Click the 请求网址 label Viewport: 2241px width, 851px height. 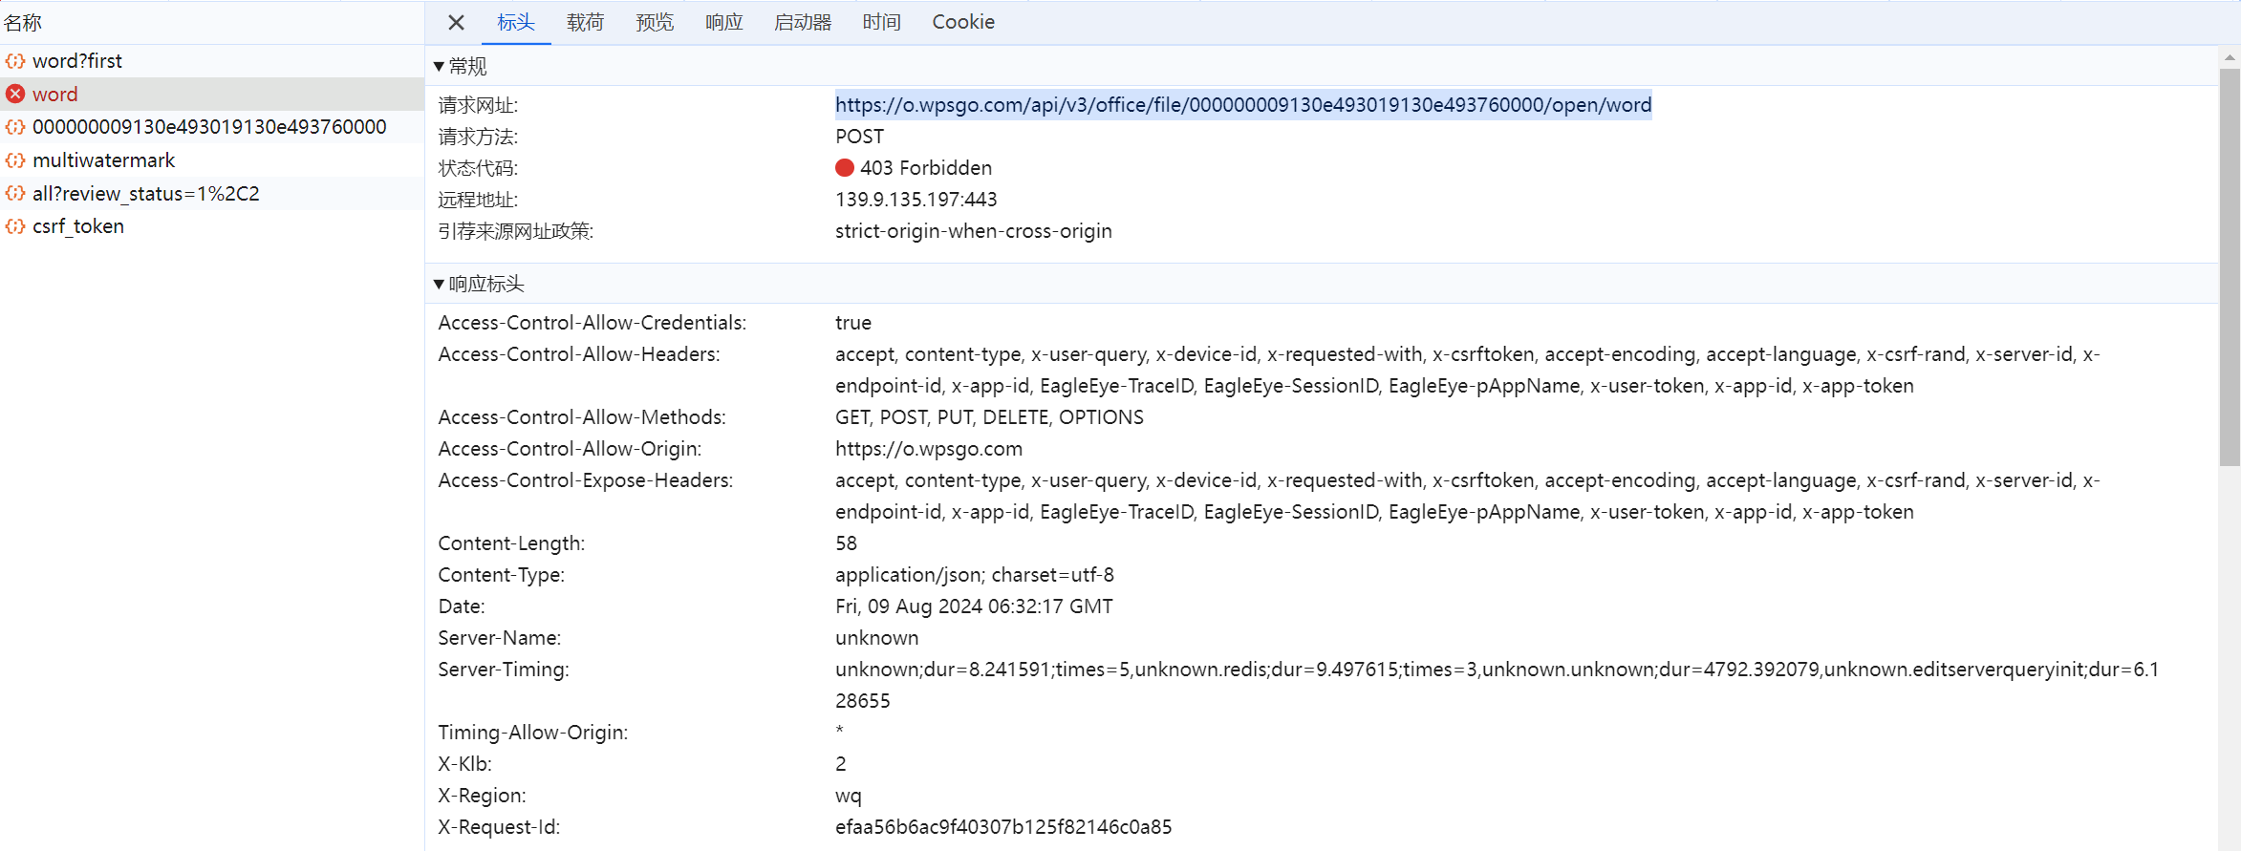coord(478,105)
